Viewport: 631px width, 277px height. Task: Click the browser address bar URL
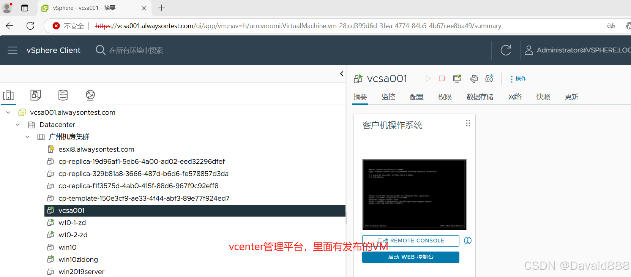(298, 26)
